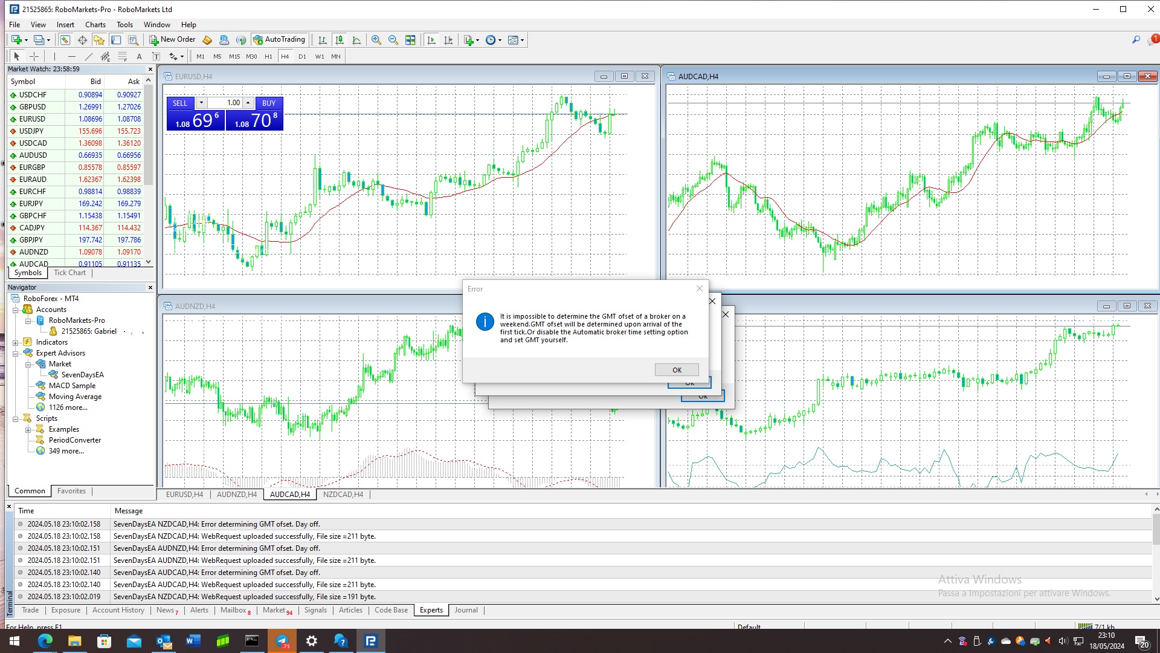1160x653 pixels.
Task: Toggle chart Auto Scroll icon
Action: 431,40
